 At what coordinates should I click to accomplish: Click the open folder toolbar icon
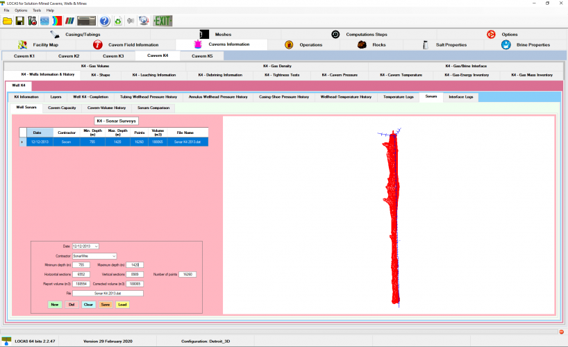click(8, 21)
